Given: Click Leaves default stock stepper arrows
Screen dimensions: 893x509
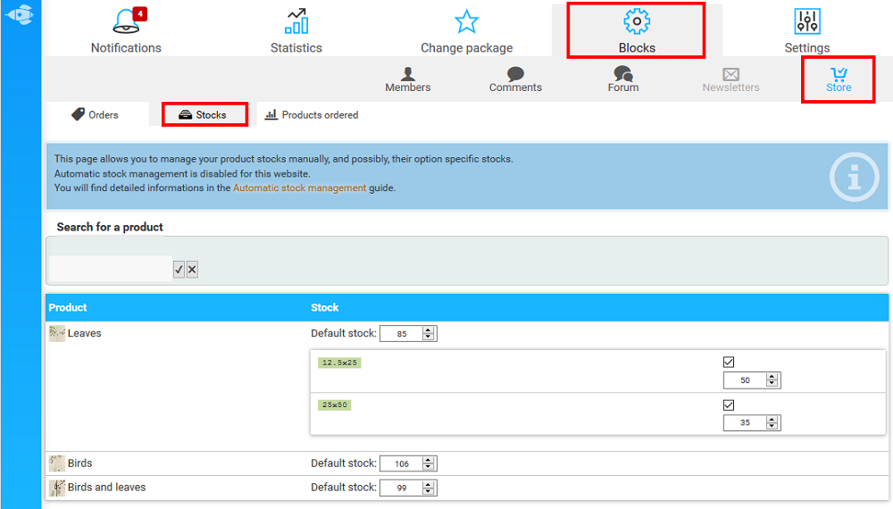Looking at the screenshot, I should [x=429, y=334].
